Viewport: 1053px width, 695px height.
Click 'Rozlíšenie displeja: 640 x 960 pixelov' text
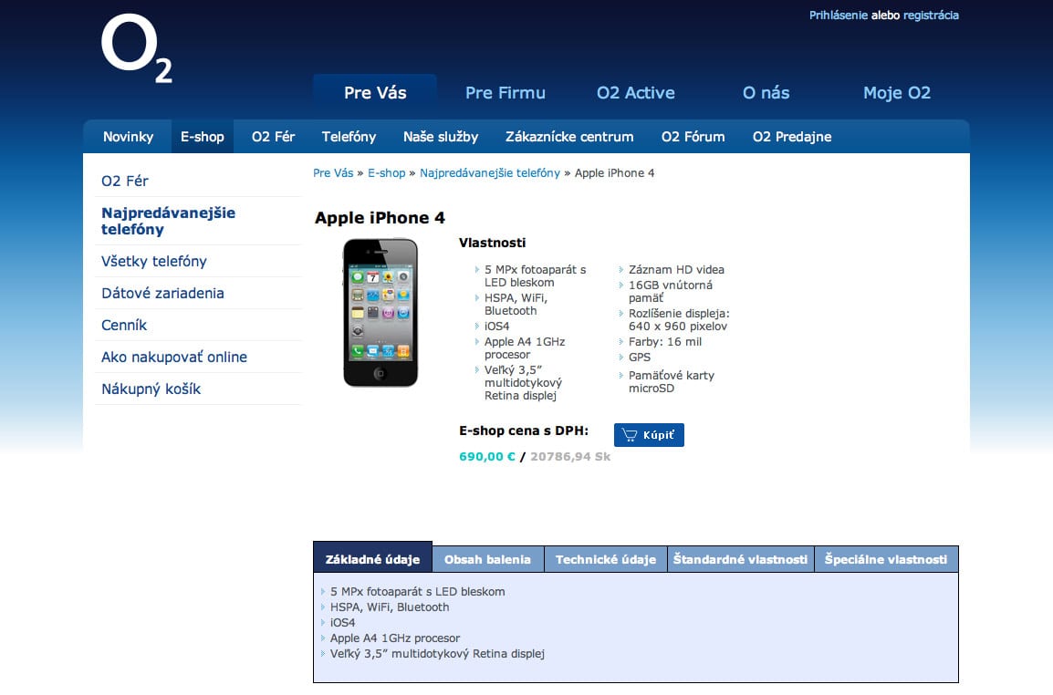click(x=679, y=319)
